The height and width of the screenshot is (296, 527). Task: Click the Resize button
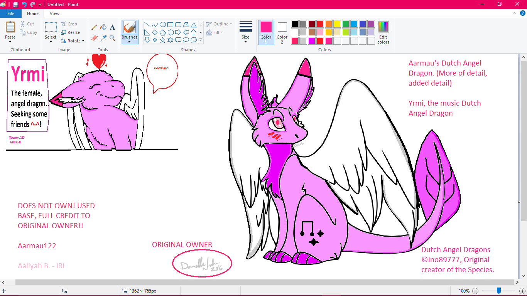70,32
